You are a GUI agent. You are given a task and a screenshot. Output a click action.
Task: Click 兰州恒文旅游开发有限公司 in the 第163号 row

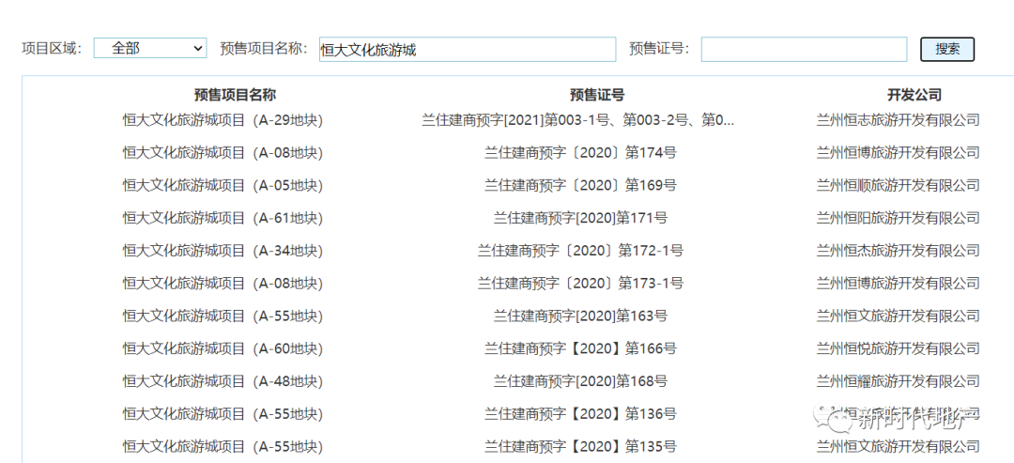tap(898, 316)
